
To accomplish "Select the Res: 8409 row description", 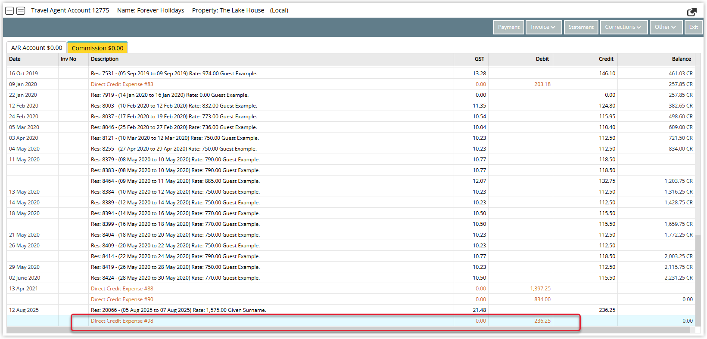I will tap(175, 246).
